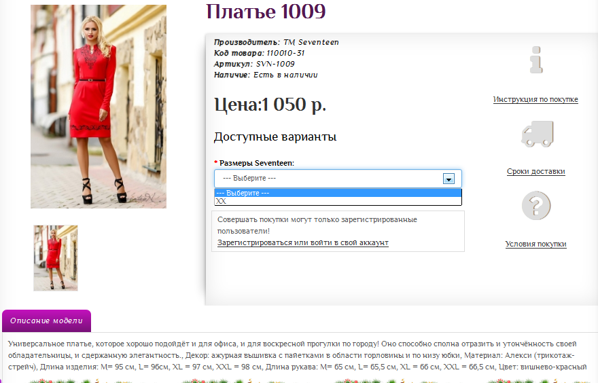Click the Доступные варианты heading
This screenshot has width=598, height=383.
point(275,136)
